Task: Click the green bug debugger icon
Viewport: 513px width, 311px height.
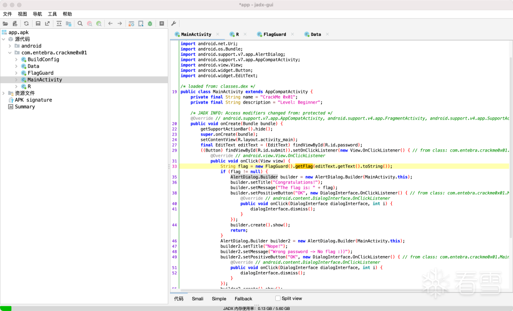Action: point(150,23)
